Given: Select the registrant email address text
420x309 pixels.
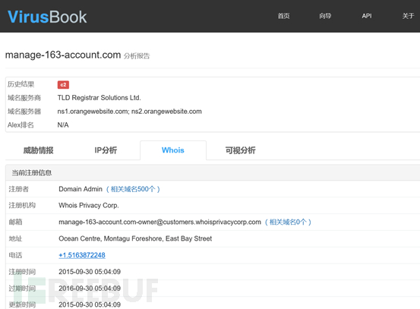Looking at the screenshot, I should (159, 222).
